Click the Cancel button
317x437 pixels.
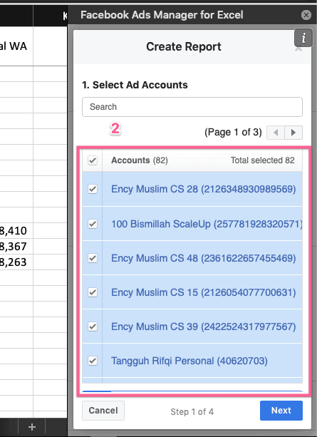pos(103,411)
